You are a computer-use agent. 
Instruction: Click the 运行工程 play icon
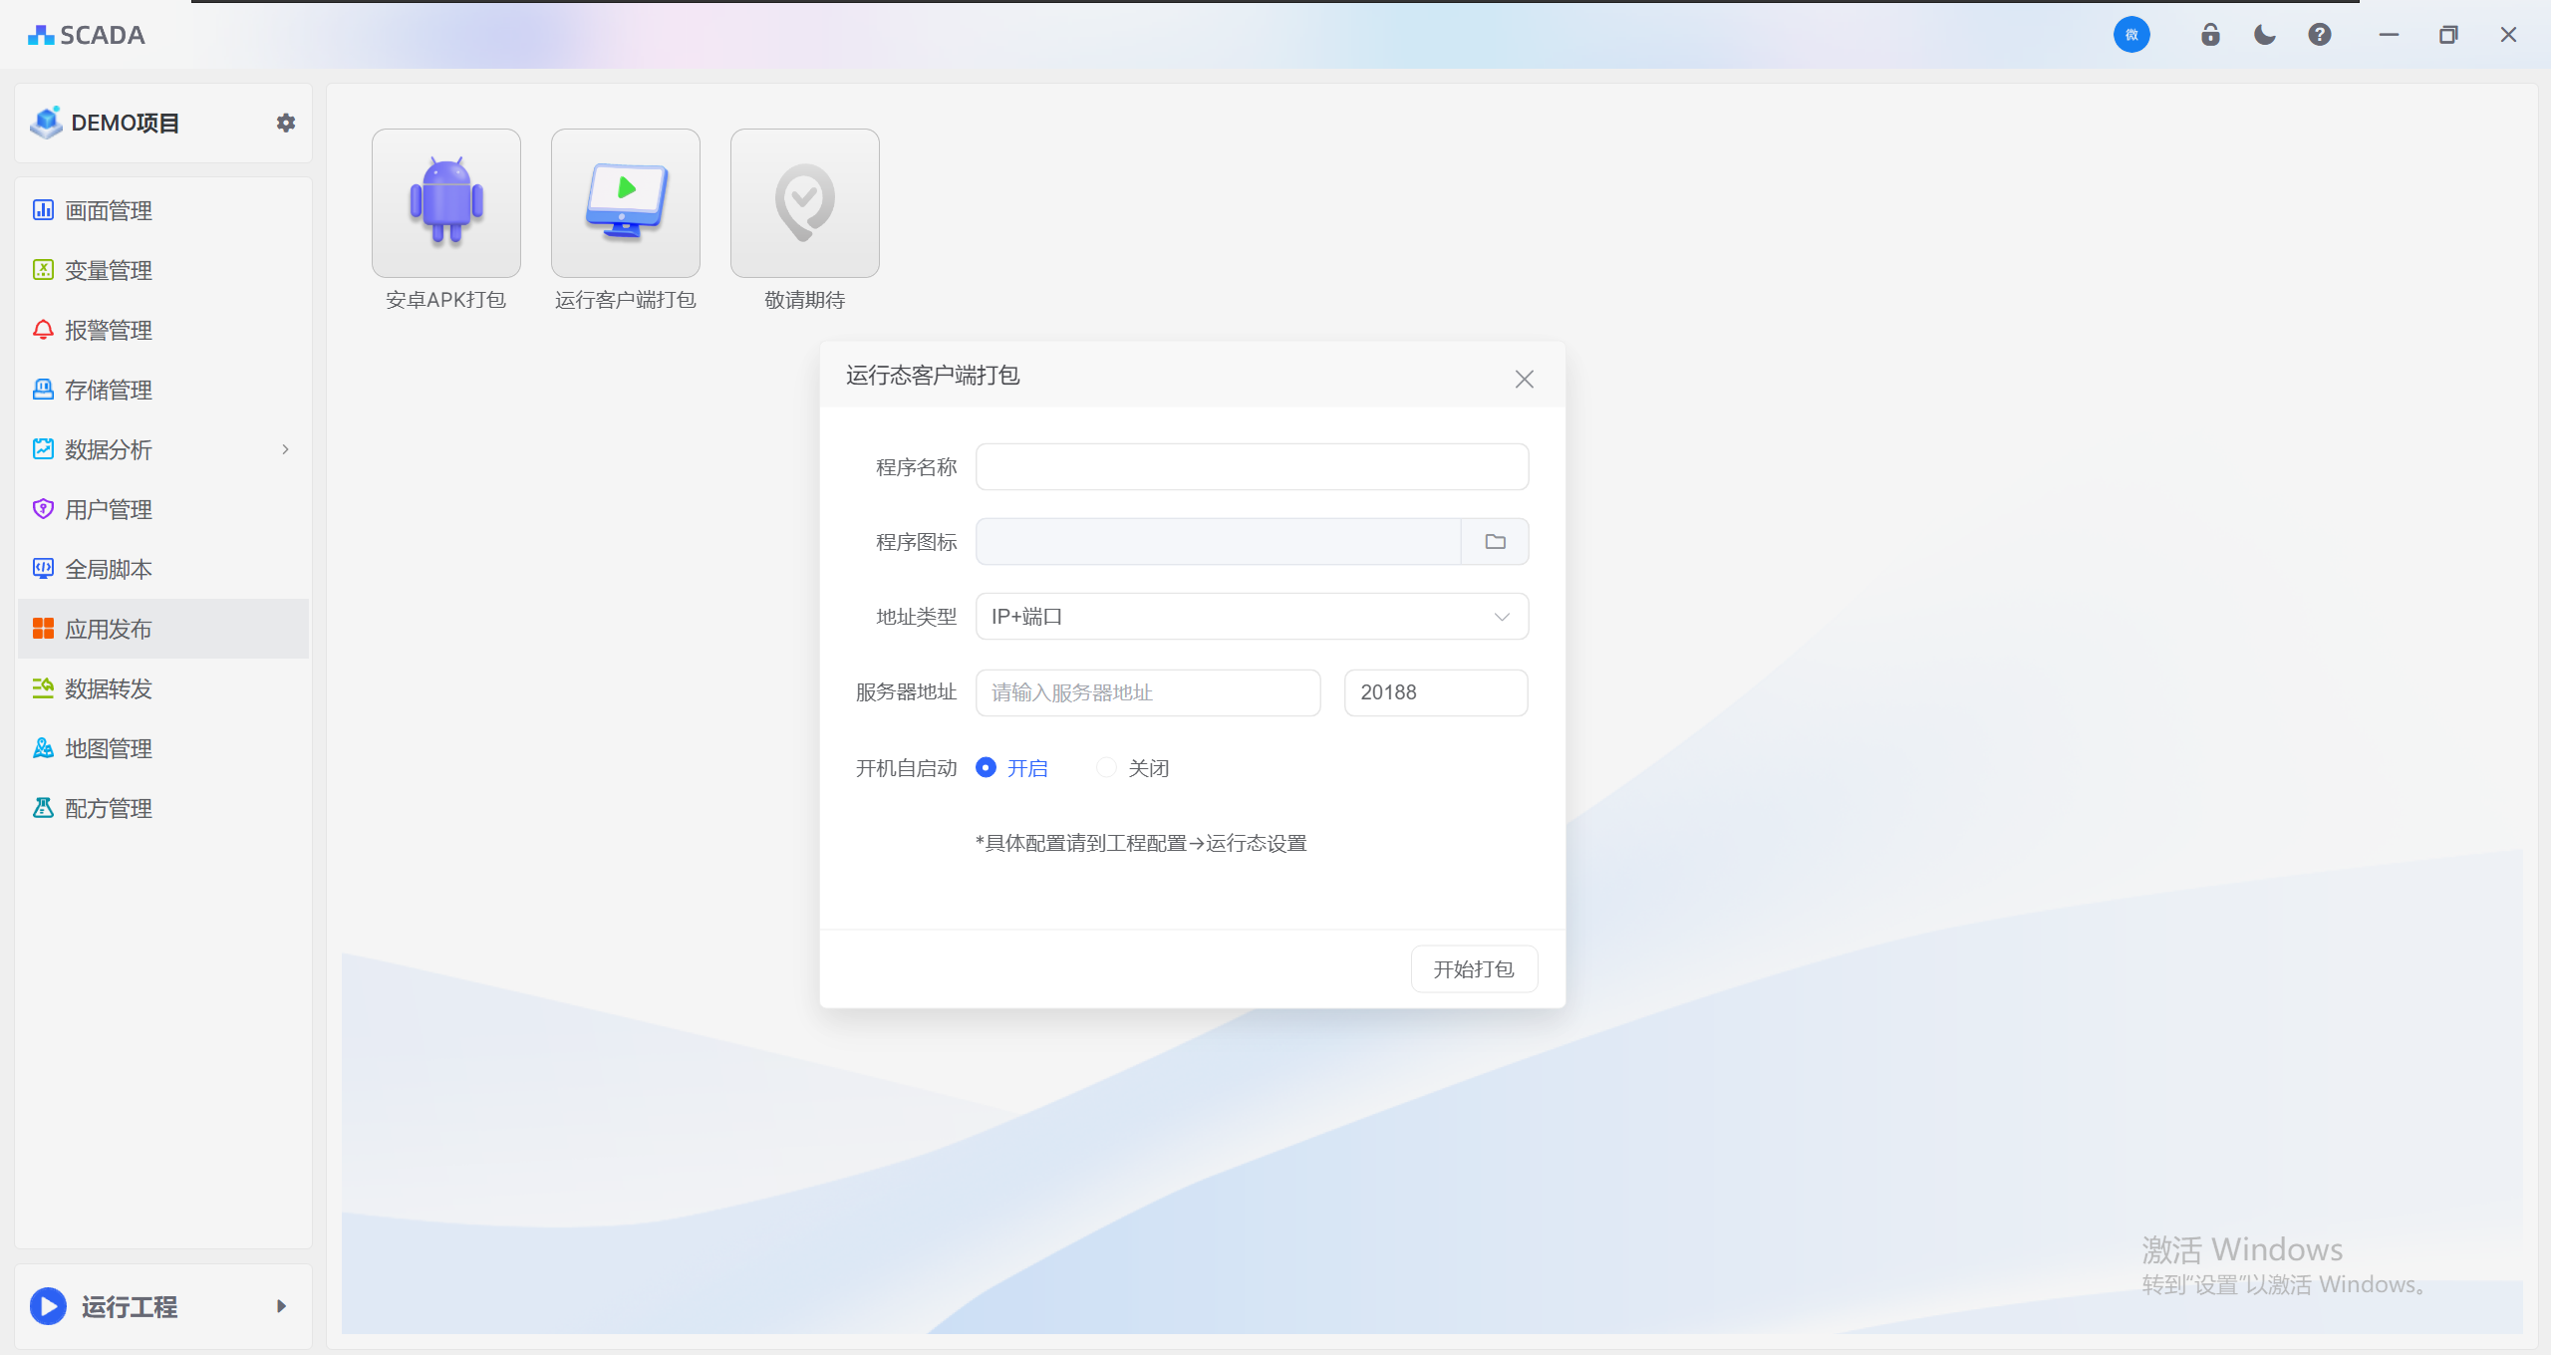(x=48, y=1306)
